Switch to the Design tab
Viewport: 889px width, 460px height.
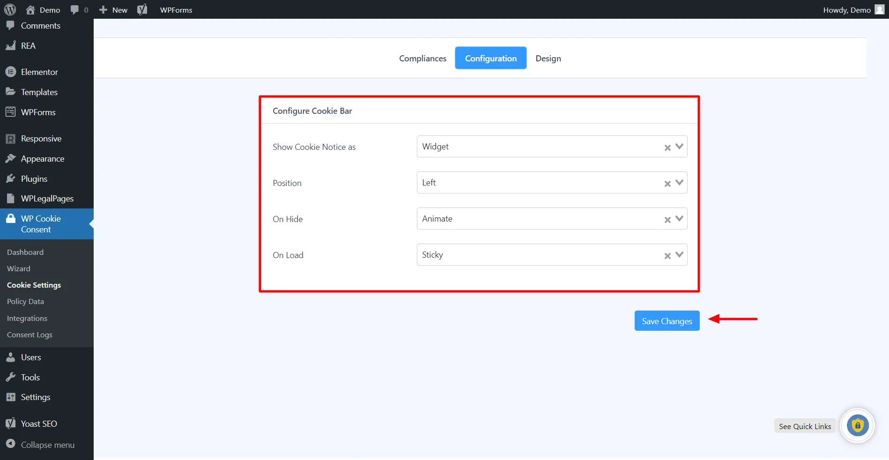pyautogui.click(x=548, y=58)
